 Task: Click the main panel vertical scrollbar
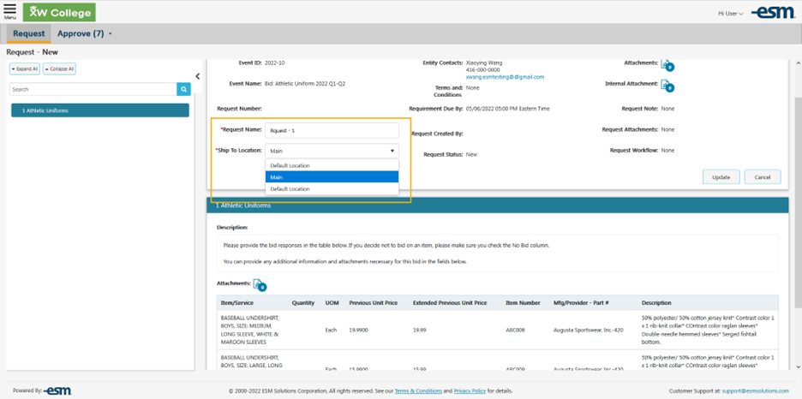point(798,205)
